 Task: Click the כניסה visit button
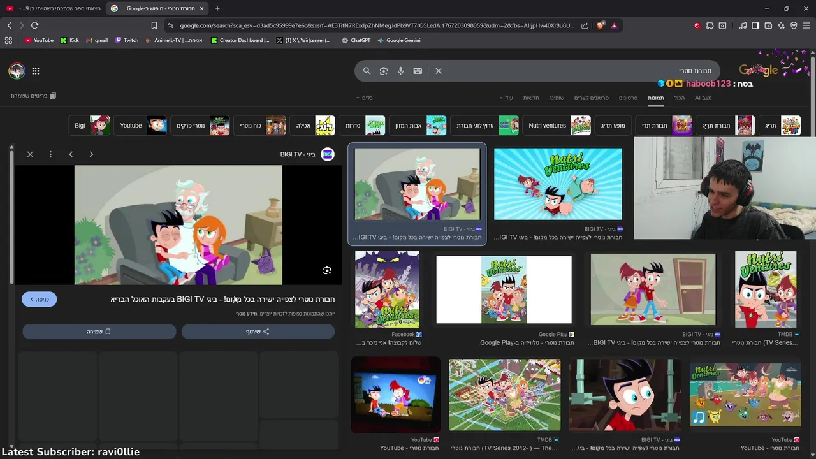pyautogui.click(x=39, y=299)
